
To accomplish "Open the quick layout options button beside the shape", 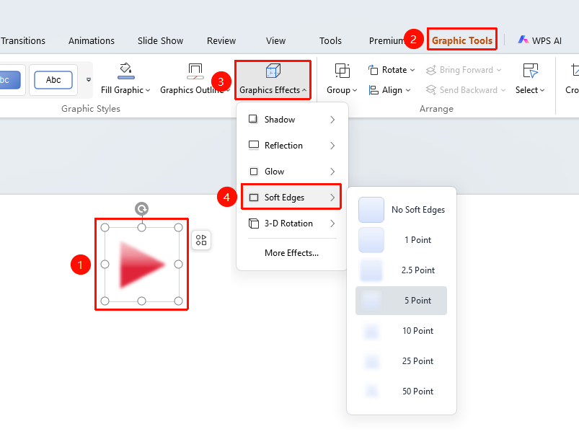I will point(201,240).
